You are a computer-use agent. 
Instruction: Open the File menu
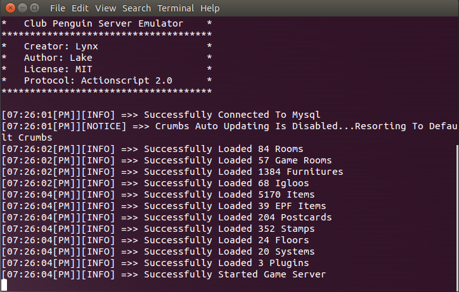pos(57,8)
